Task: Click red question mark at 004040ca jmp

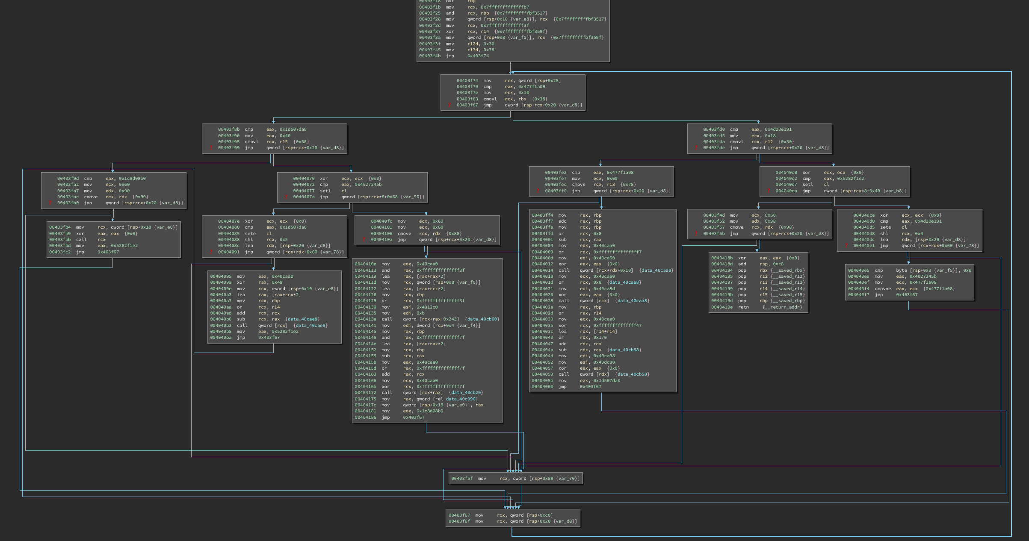Action: click(x=769, y=191)
